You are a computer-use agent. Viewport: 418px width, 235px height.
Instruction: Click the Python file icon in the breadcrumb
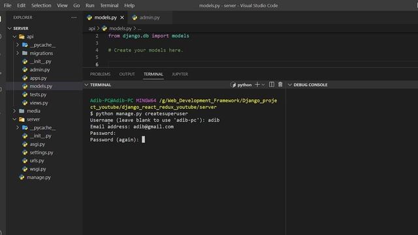(104, 28)
